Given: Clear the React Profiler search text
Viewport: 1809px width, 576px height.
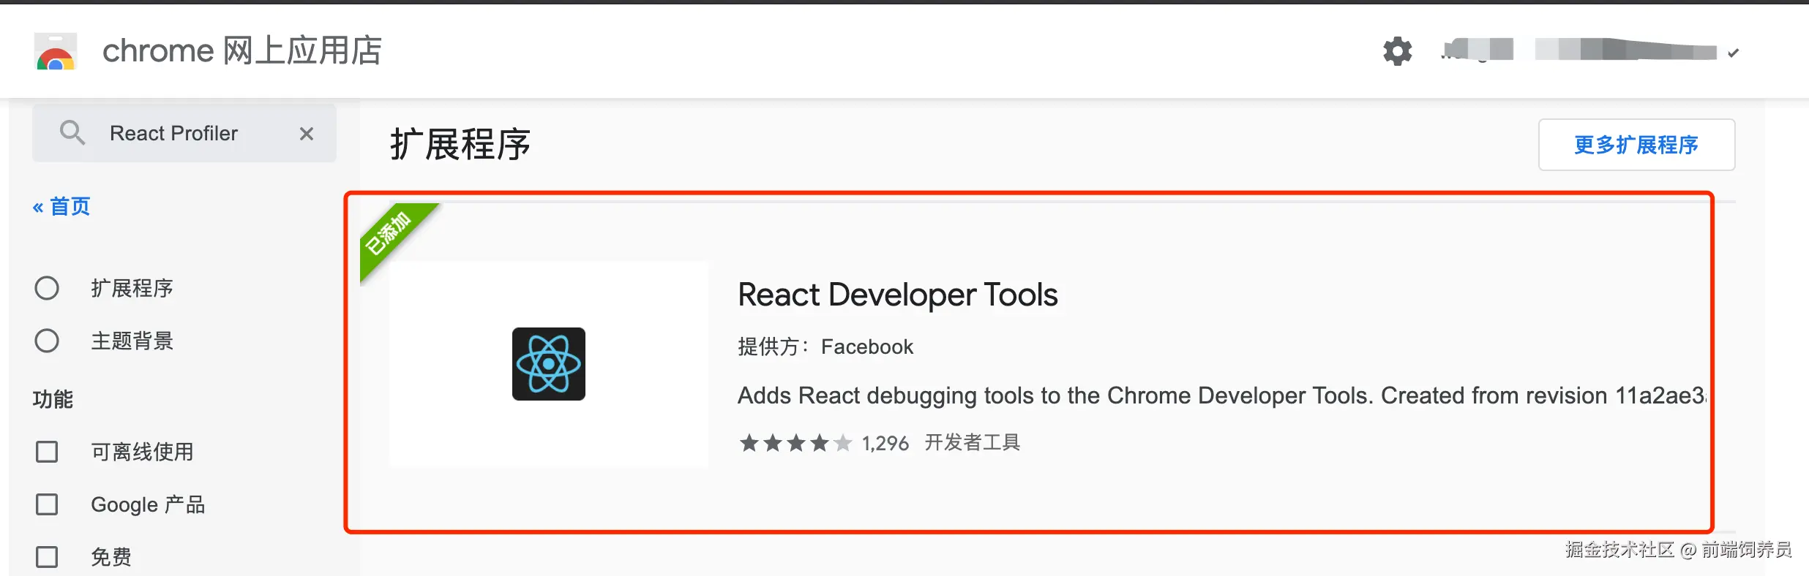Looking at the screenshot, I should pos(307,134).
